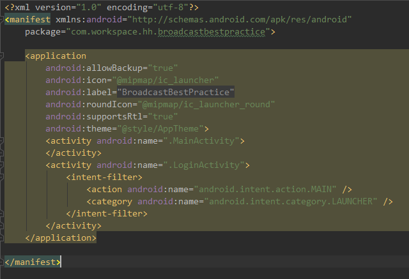Click the </activity> closing tag below </intent-filter>

point(73,225)
